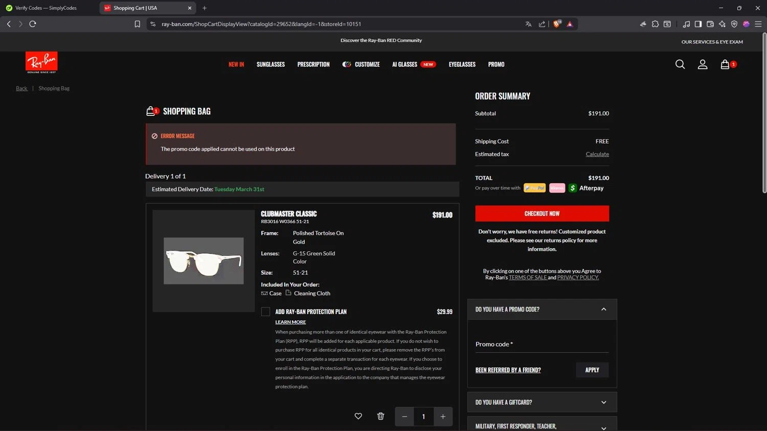Viewport: 767px width, 431px height.
Task: Bookmark this page with bookmark icon
Action: tap(137, 24)
